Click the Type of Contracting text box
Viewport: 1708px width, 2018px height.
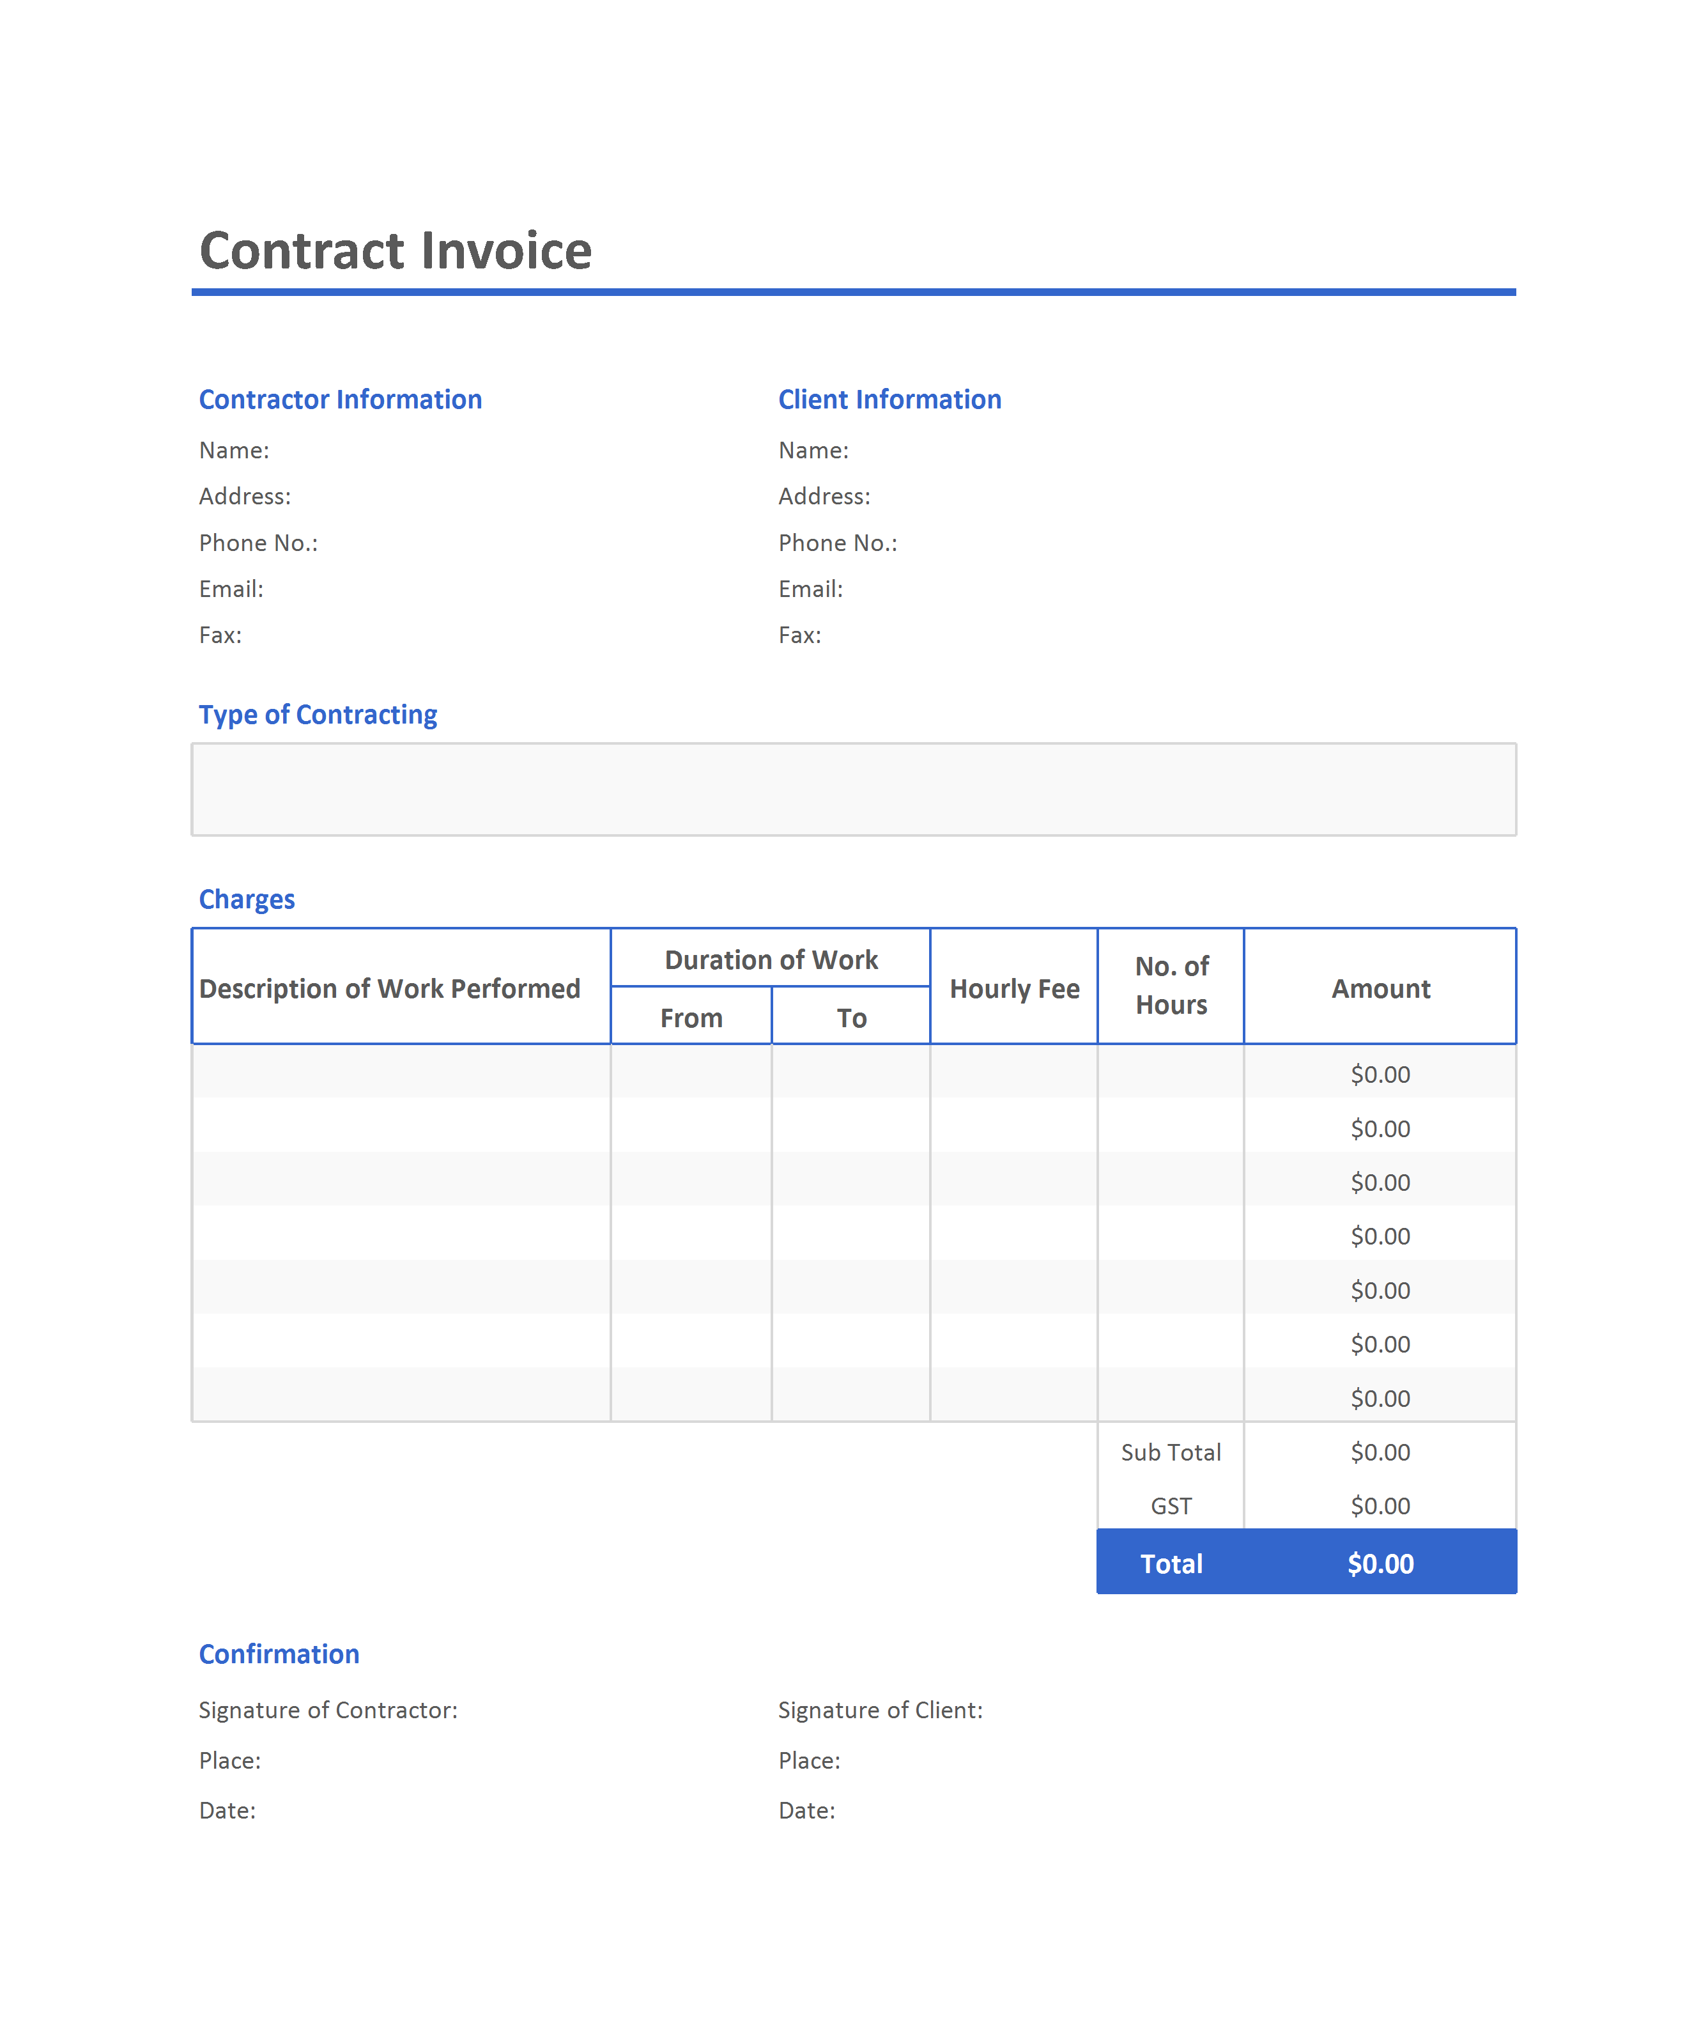[853, 789]
